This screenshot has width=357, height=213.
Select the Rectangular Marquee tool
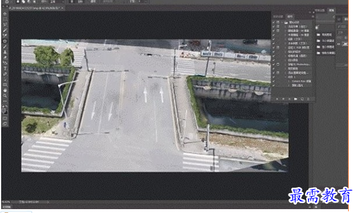(5, 19)
